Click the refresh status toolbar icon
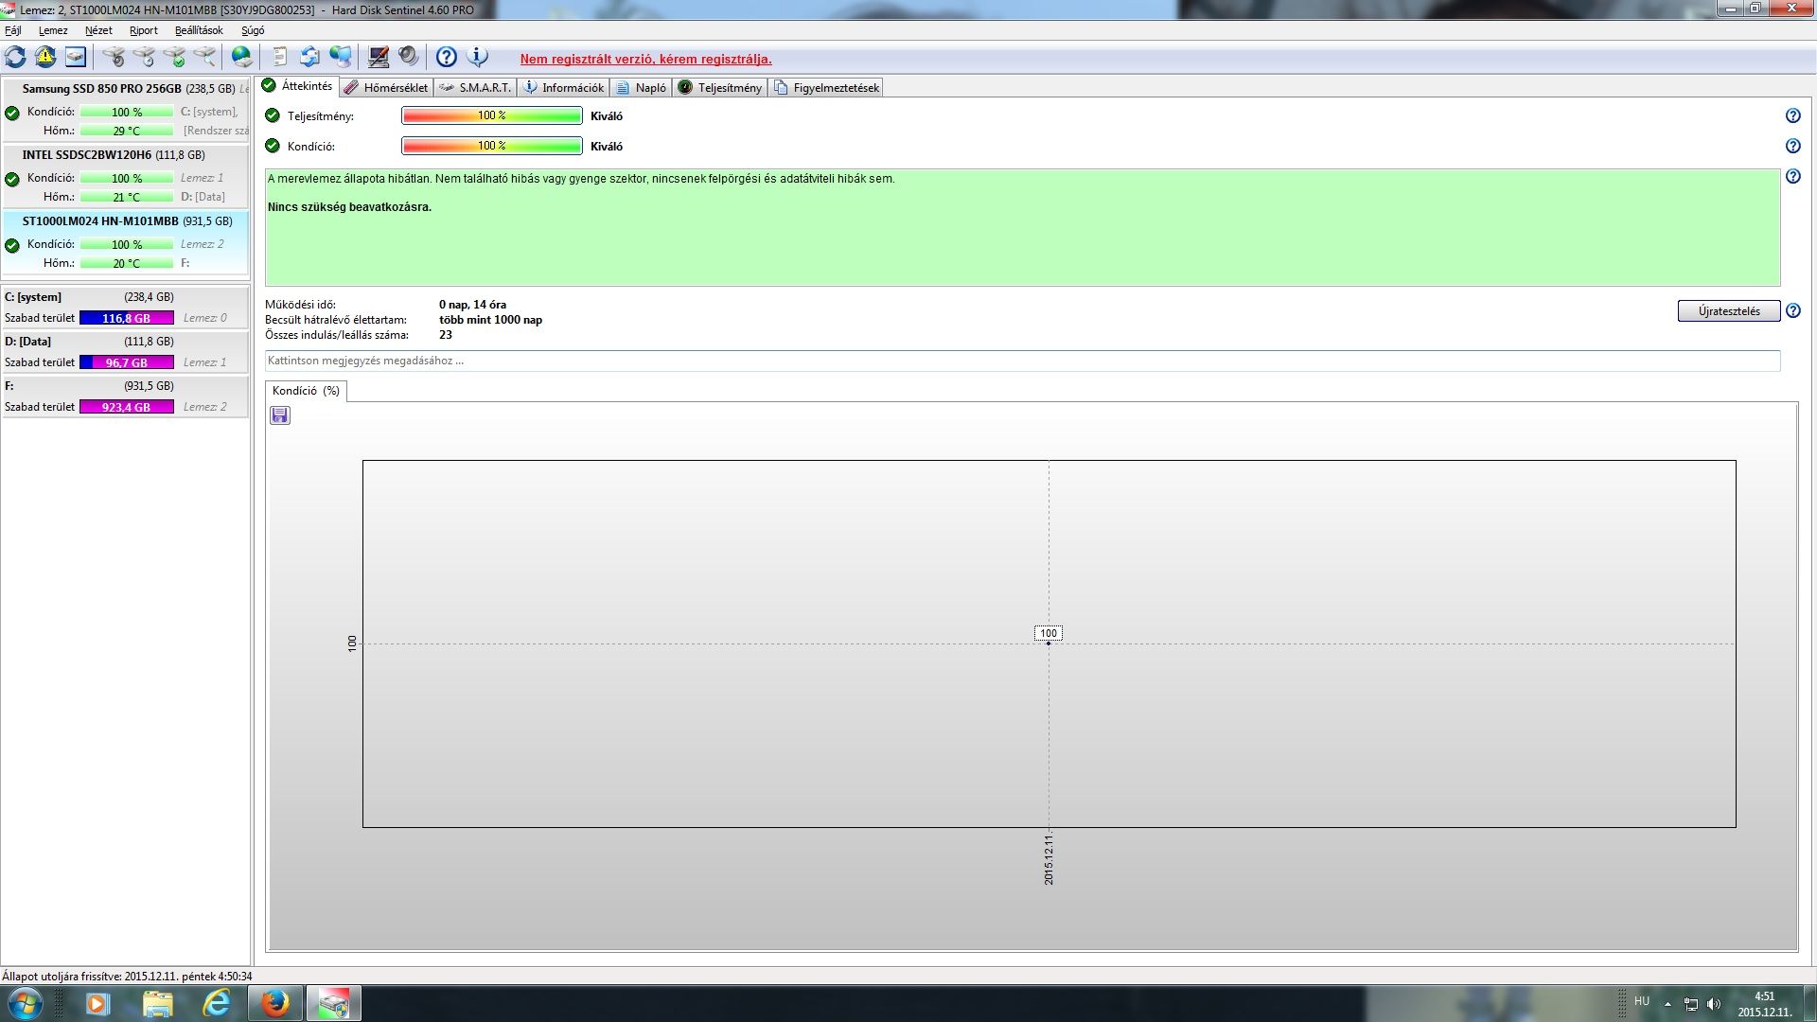The width and height of the screenshot is (1817, 1022). click(16, 57)
